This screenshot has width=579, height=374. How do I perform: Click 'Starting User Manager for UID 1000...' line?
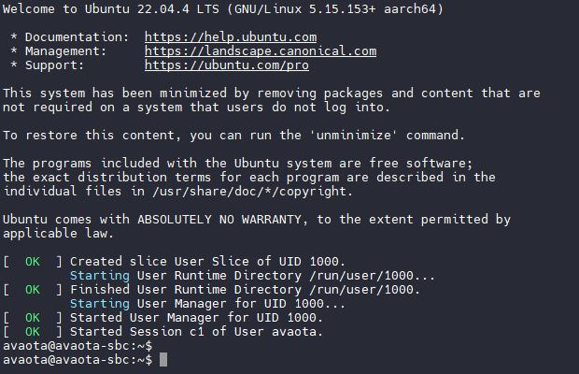[207, 304]
